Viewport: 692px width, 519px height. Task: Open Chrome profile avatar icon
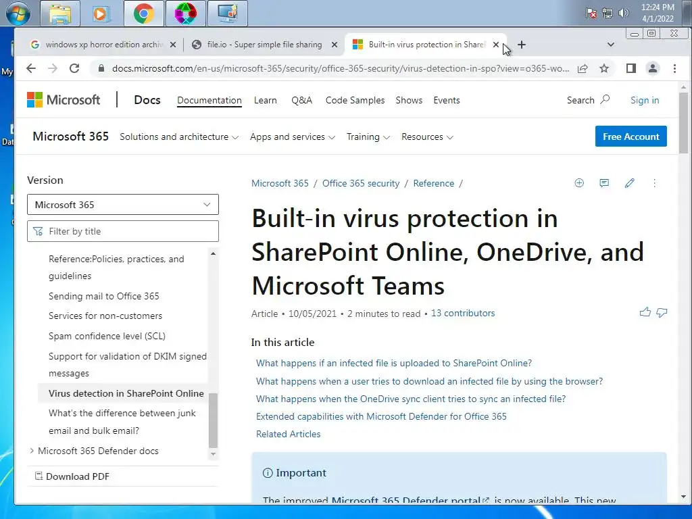653,68
